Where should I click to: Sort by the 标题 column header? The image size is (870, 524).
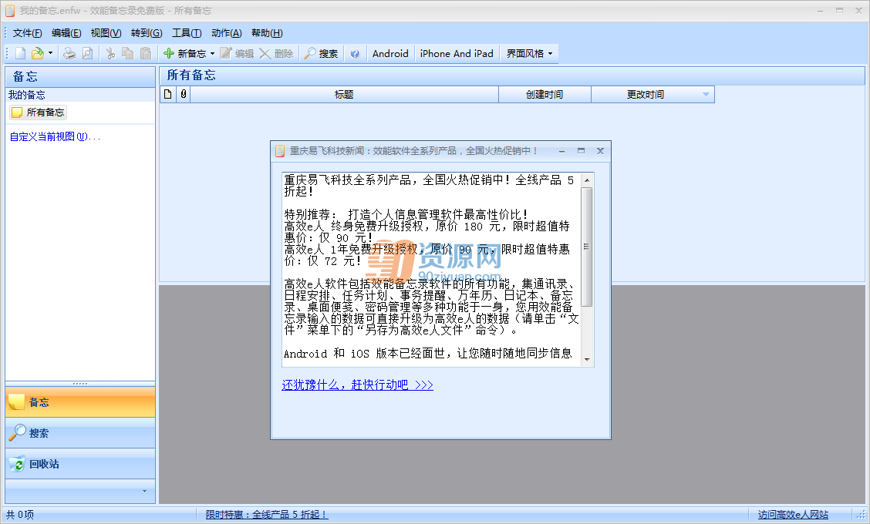pos(344,94)
